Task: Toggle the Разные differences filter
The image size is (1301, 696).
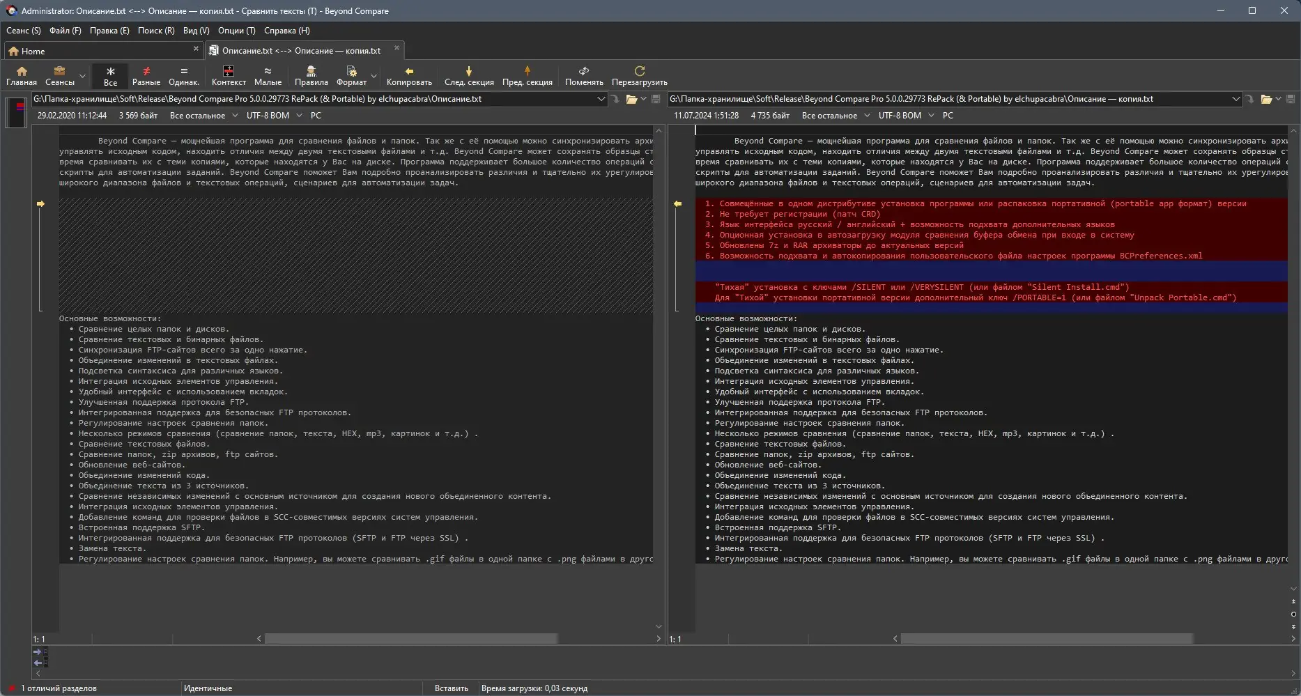Action: point(146,76)
